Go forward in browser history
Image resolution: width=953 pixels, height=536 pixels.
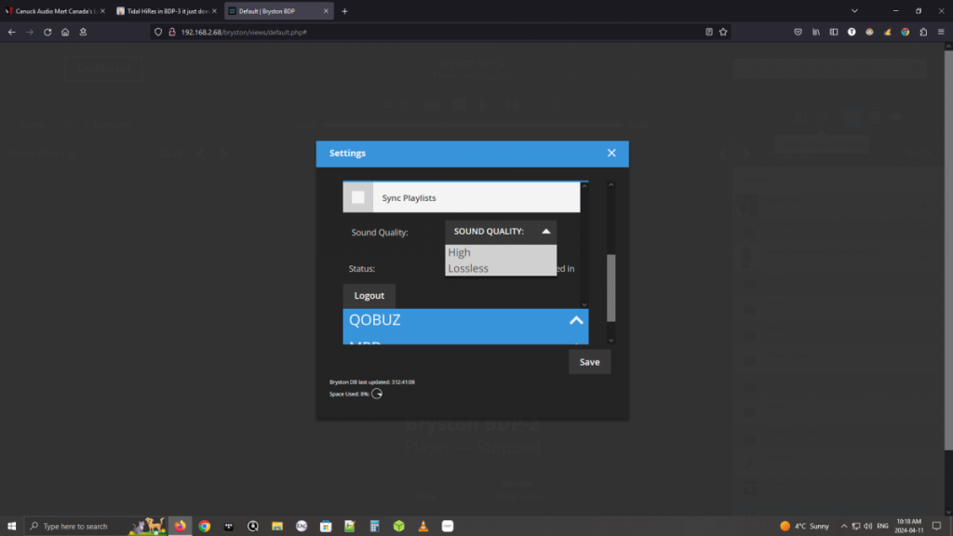(x=29, y=33)
